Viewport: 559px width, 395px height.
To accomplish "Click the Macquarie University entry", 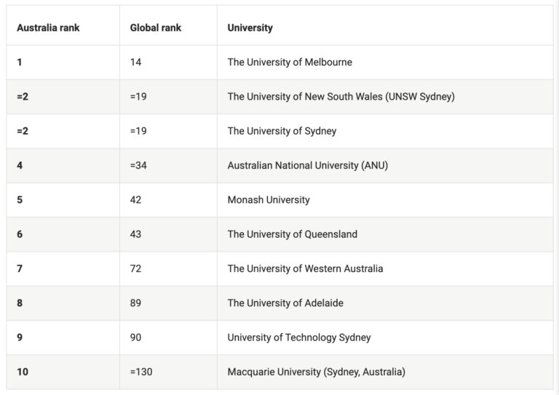I will pyautogui.click(x=316, y=372).
